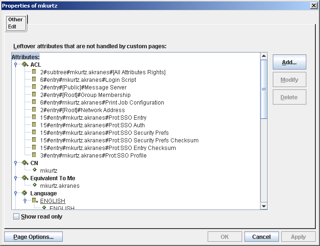Select 2#entry#[Root]#Group Membership row
The image size is (320, 246).
coord(85,95)
